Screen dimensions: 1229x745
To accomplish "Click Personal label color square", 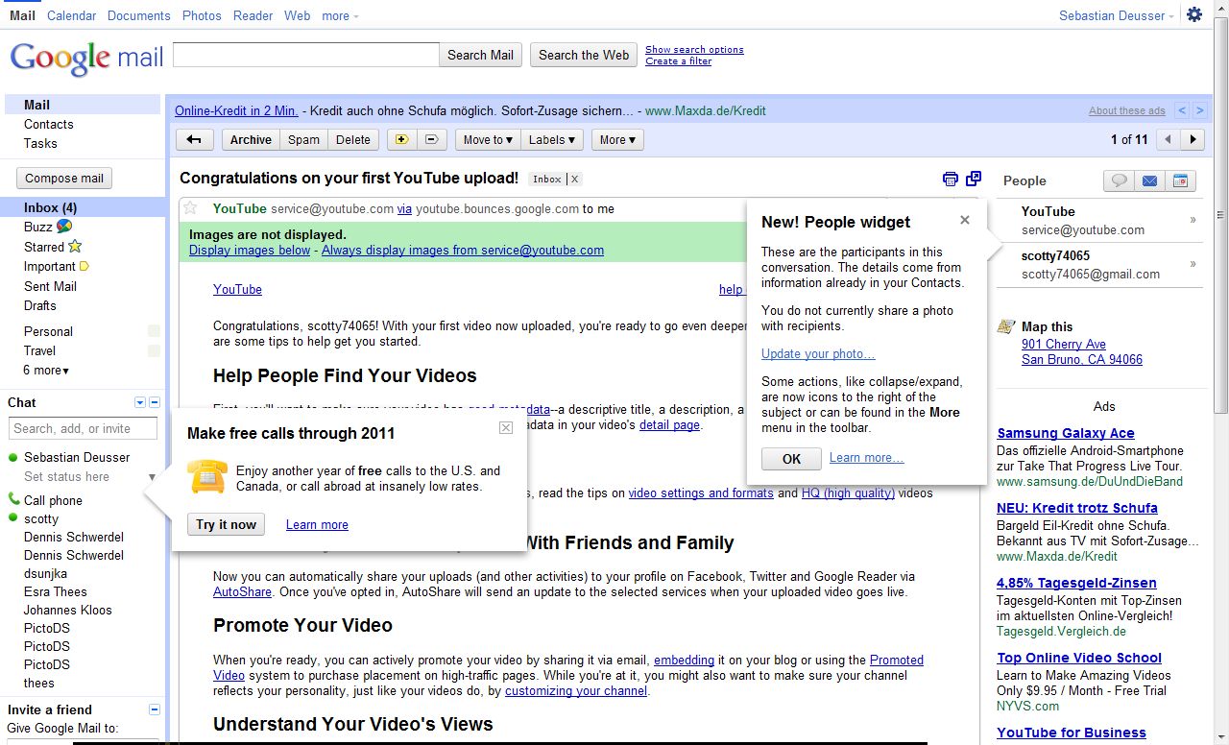I will pos(154,331).
